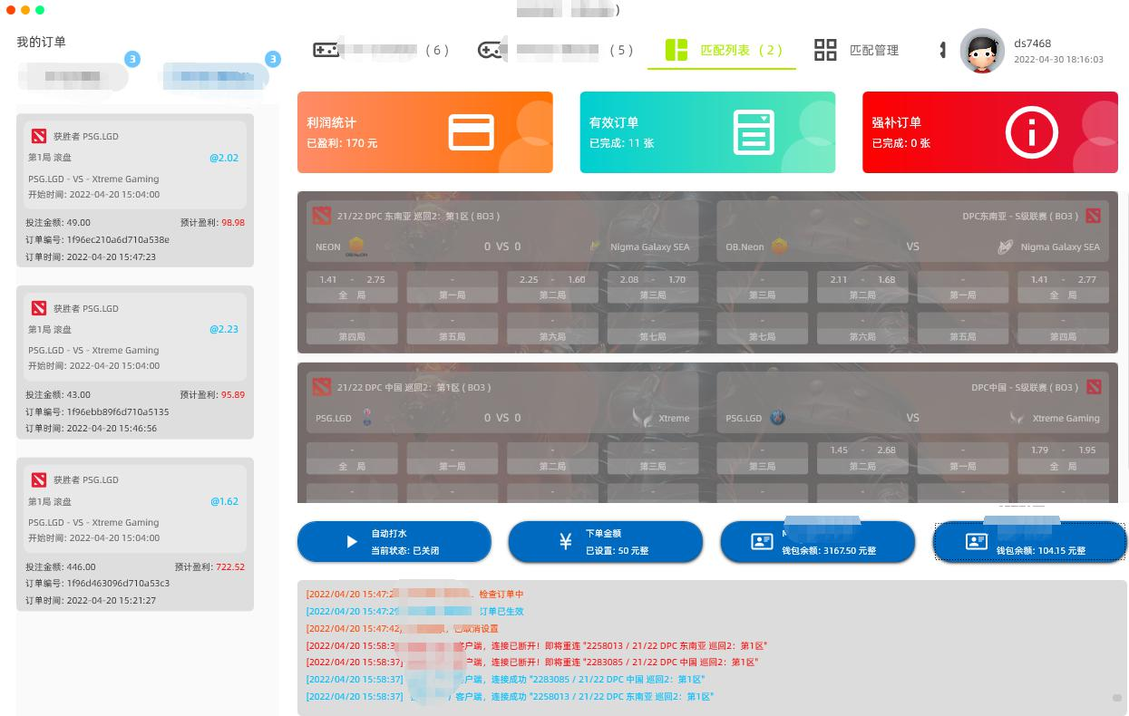Open the ds7468 user avatar
The width and height of the screenshot is (1129, 716).
(982, 51)
